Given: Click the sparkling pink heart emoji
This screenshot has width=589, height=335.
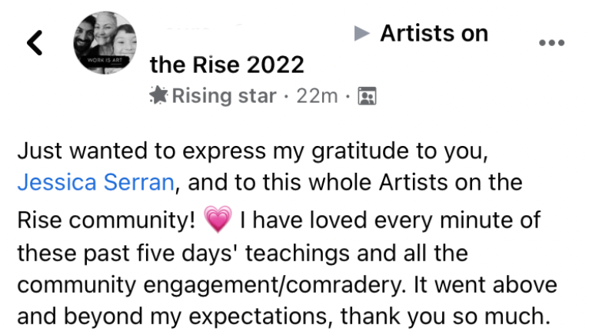Looking at the screenshot, I should click(218, 221).
